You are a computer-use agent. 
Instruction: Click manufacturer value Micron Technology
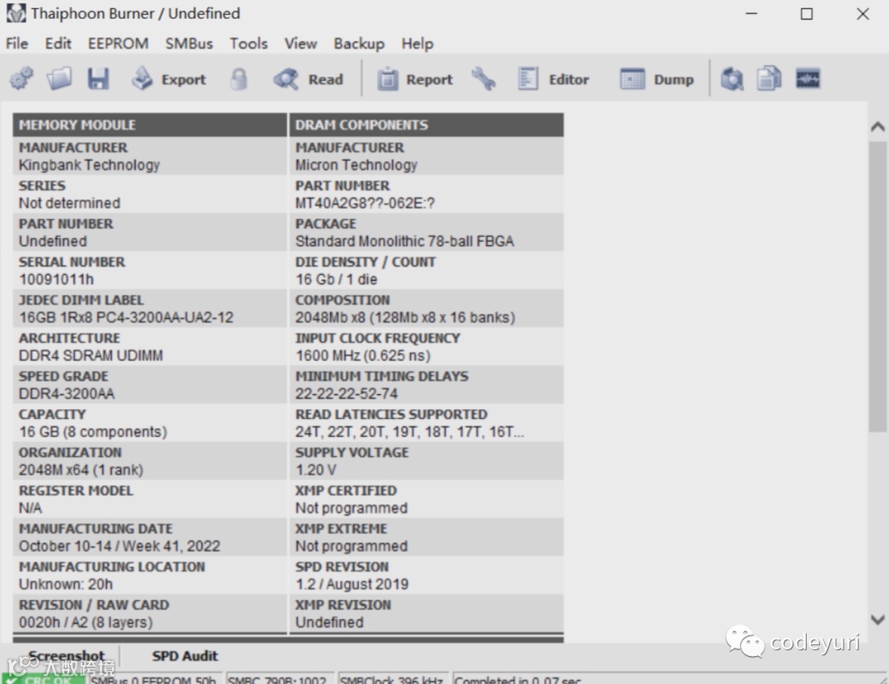coord(356,165)
